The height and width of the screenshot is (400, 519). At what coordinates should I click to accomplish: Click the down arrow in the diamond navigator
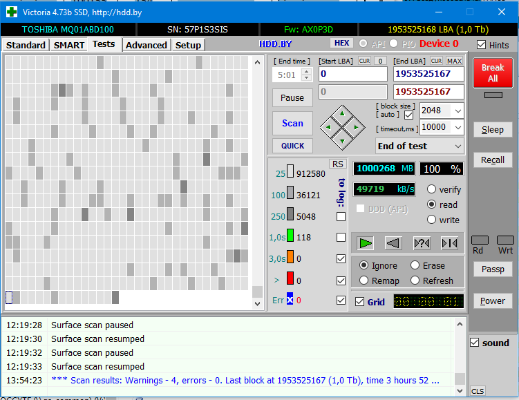tap(342, 141)
